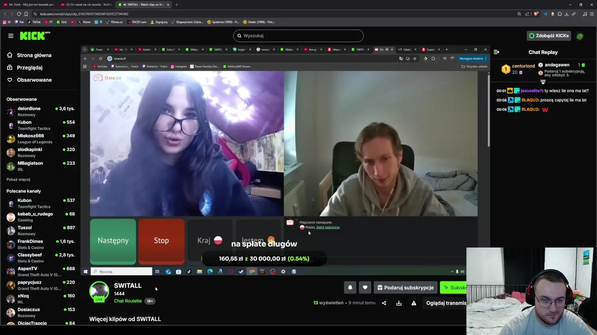
Task: Expand the chat leaderboard arrow
Action: pyautogui.click(x=543, y=82)
